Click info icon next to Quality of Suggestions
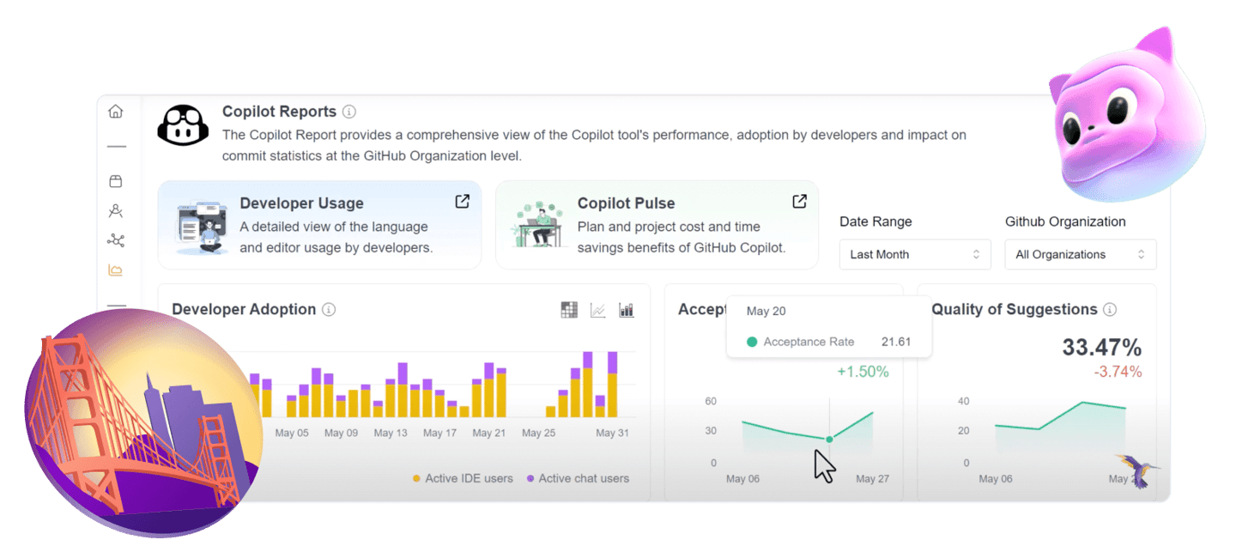The width and height of the screenshot is (1248, 546). [x=1110, y=310]
